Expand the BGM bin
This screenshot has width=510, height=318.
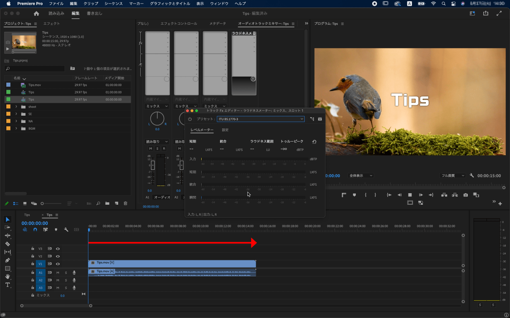coord(16,128)
